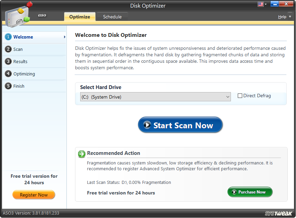Click Register Now in the sidebar

(34, 195)
